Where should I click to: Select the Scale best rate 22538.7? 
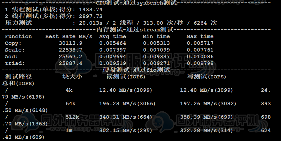[71, 50]
